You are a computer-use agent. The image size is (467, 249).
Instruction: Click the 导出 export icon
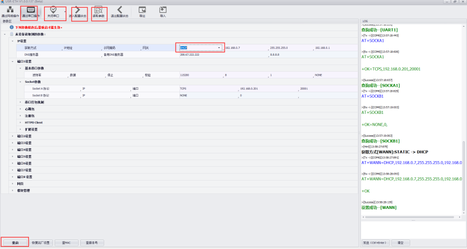(x=142, y=12)
